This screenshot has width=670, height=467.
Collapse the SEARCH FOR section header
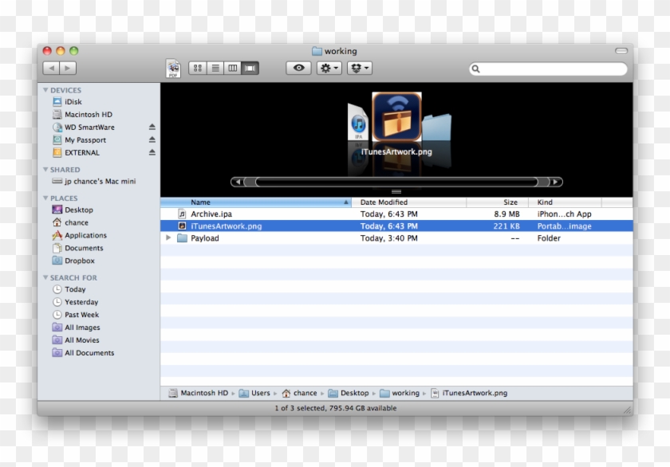click(x=46, y=277)
